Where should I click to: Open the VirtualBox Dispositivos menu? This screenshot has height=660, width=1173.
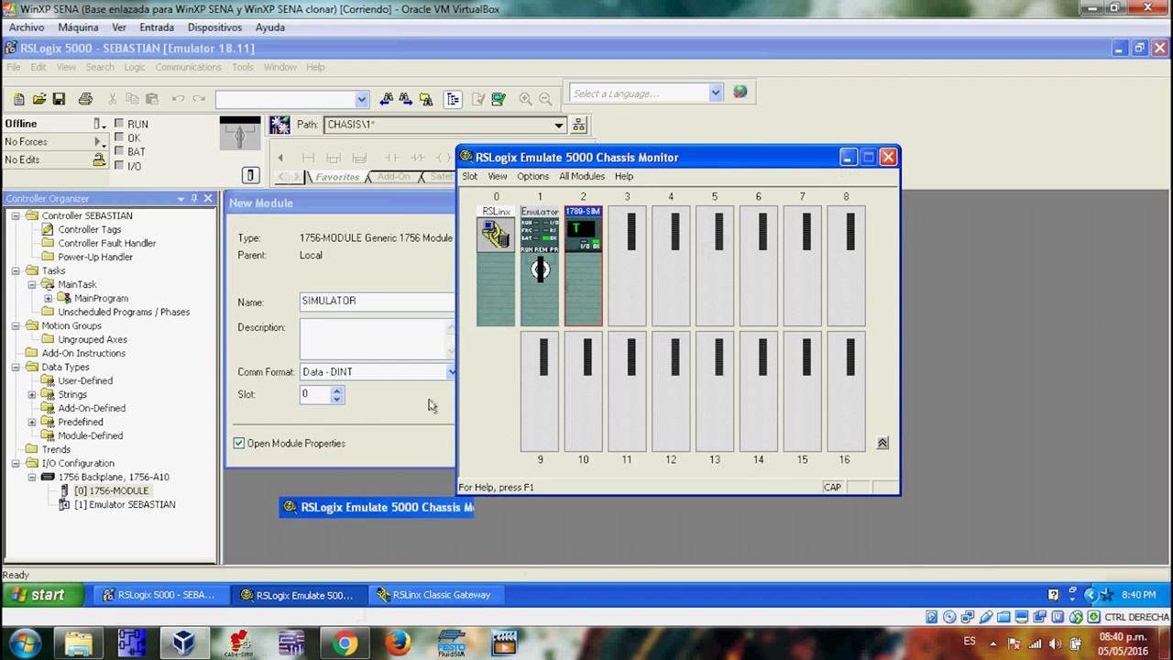[214, 27]
